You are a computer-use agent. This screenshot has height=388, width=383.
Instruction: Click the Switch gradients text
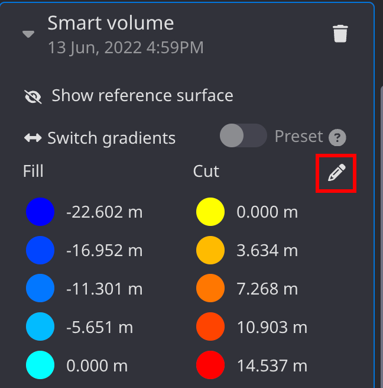click(x=111, y=138)
